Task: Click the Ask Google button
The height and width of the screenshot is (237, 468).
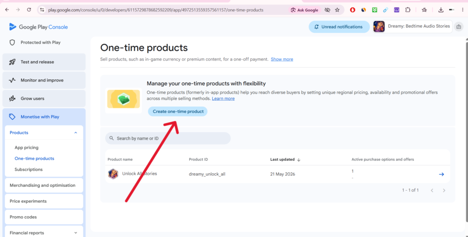Action: tap(304, 10)
